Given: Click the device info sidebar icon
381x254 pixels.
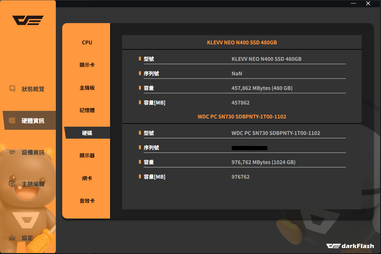Looking at the screenshot, I should [x=12, y=152].
